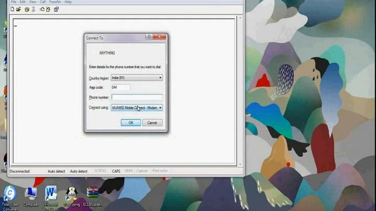Click the Phone number input field
The width and height of the screenshot is (376, 211).
coord(137,97)
